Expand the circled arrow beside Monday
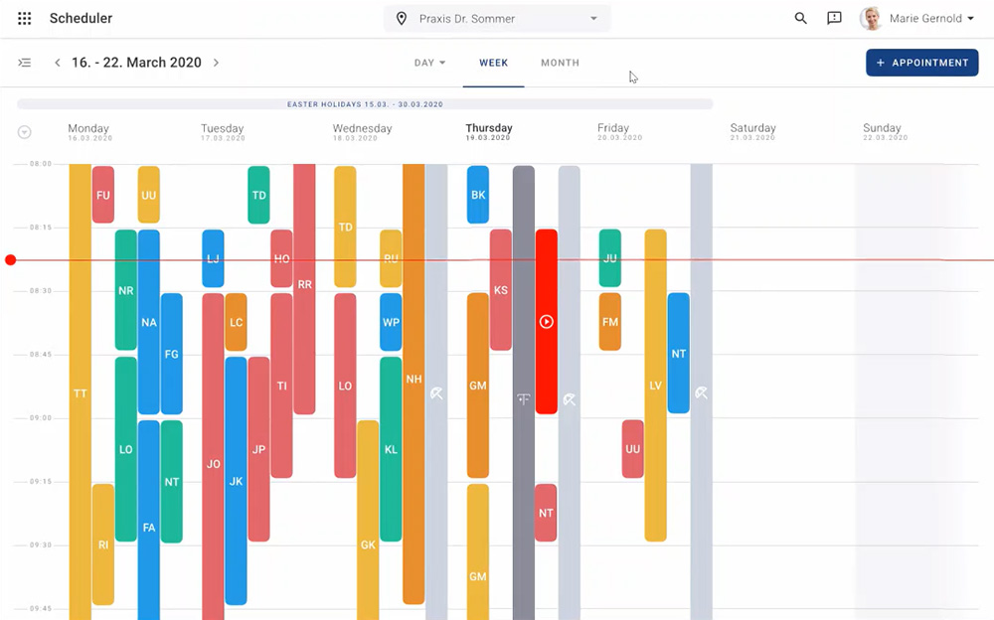This screenshot has width=994, height=620. (x=25, y=132)
